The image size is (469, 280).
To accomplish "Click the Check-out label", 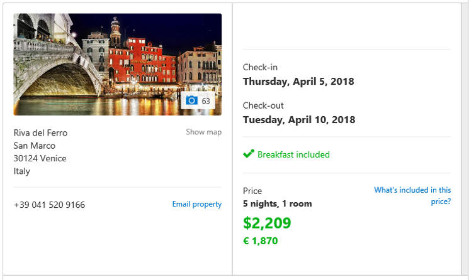I will tap(263, 105).
